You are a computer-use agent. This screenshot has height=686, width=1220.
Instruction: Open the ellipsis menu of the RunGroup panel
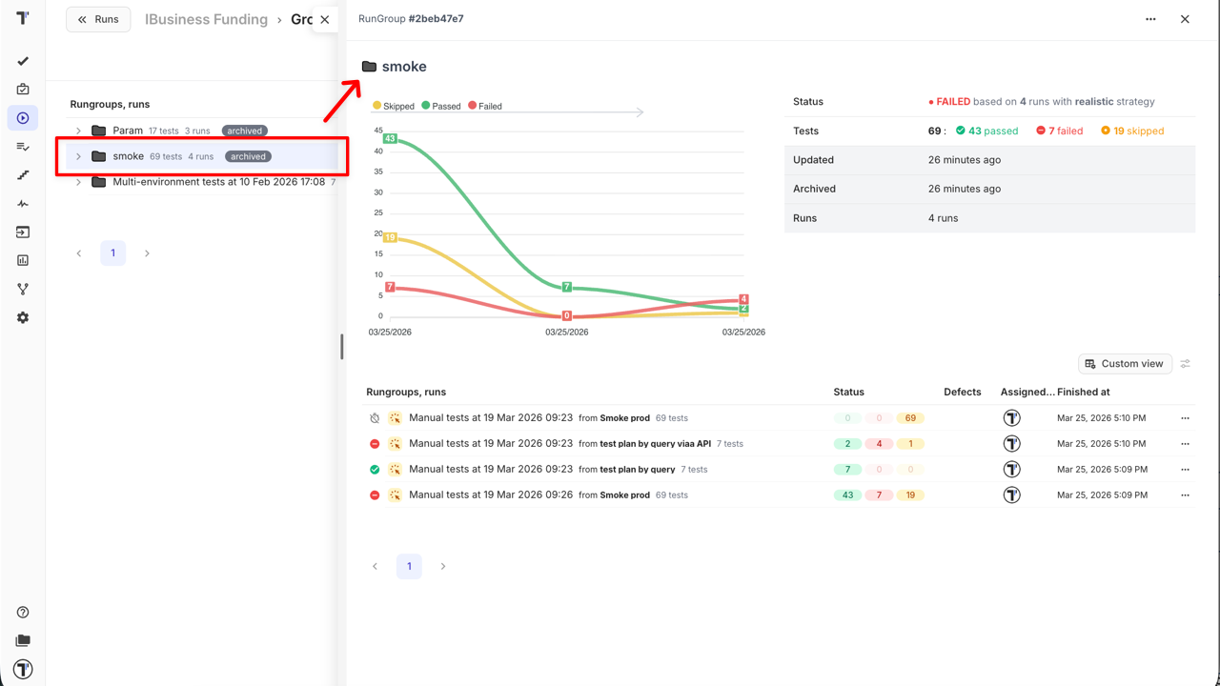coord(1150,18)
